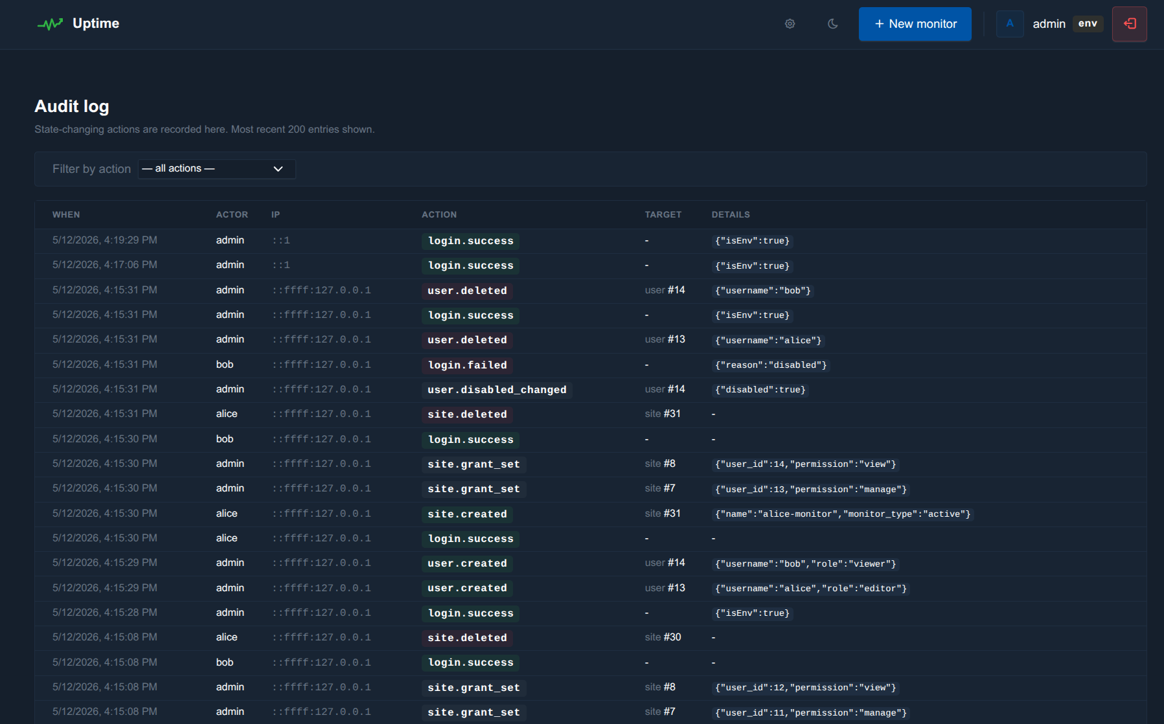
Task: Click the New monitor button
Action: 915,24
